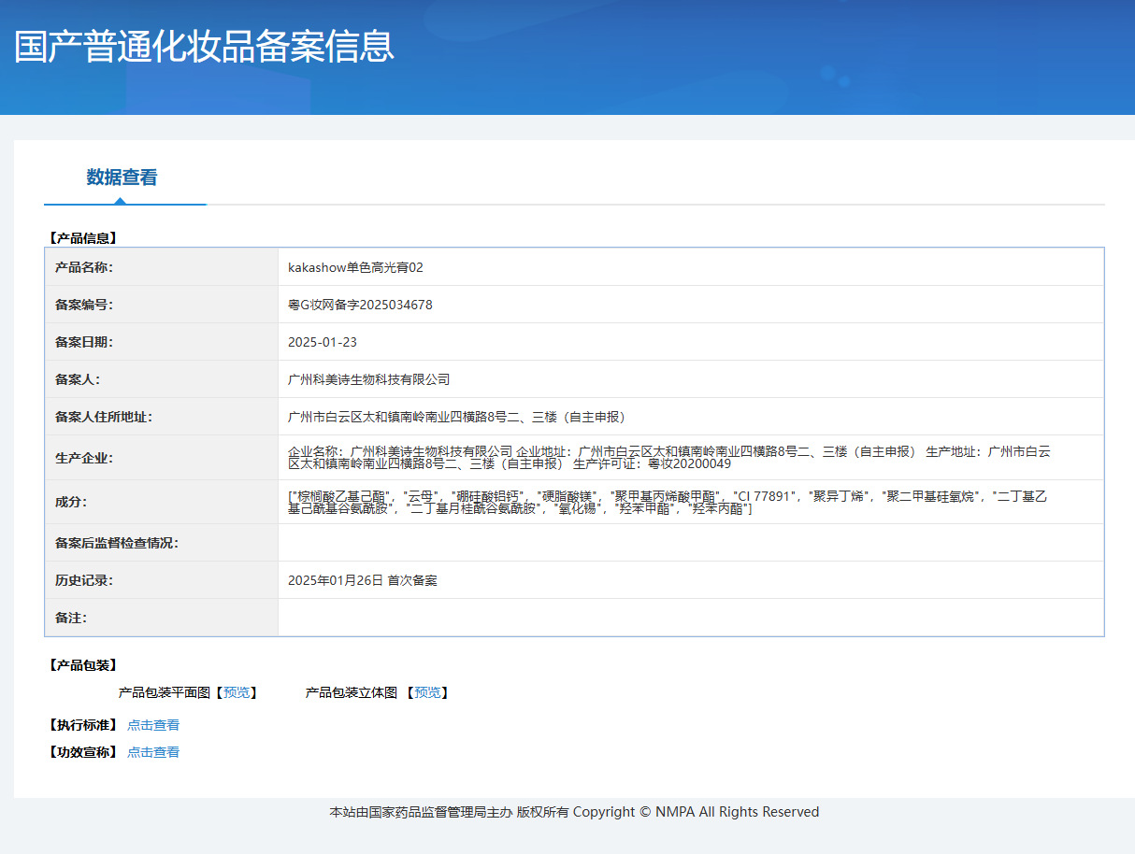Click the 【产品包装】 section heading
This screenshot has height=854, width=1135.
click(x=82, y=665)
